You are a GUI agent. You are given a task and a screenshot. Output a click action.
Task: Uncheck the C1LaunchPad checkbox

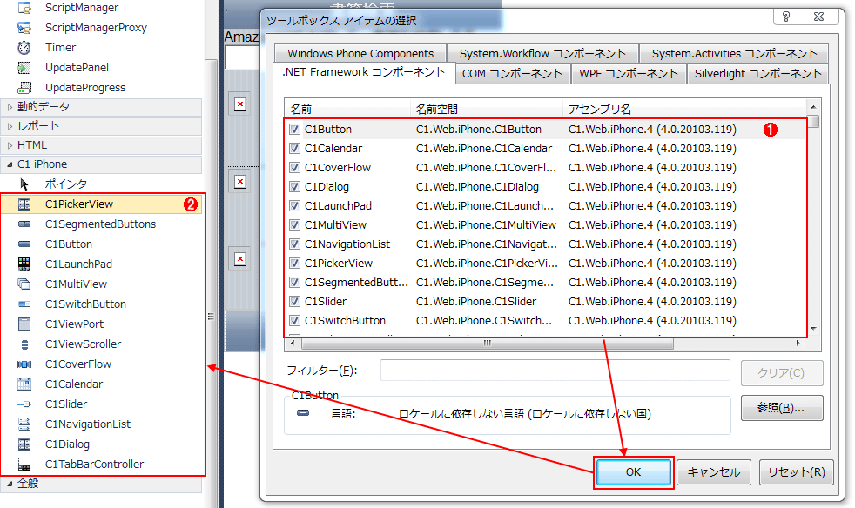tap(294, 205)
